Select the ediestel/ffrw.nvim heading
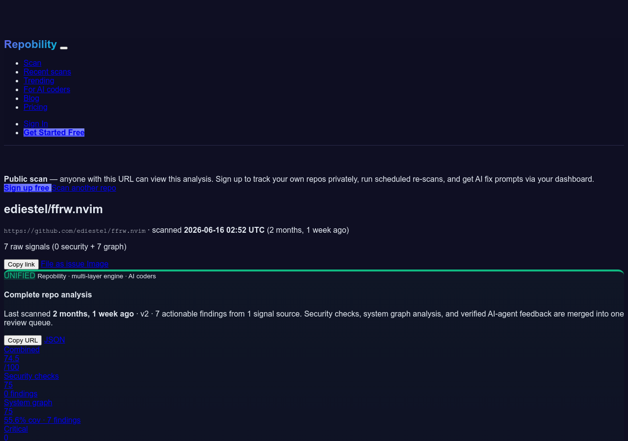628x441 pixels. click(x=53, y=209)
